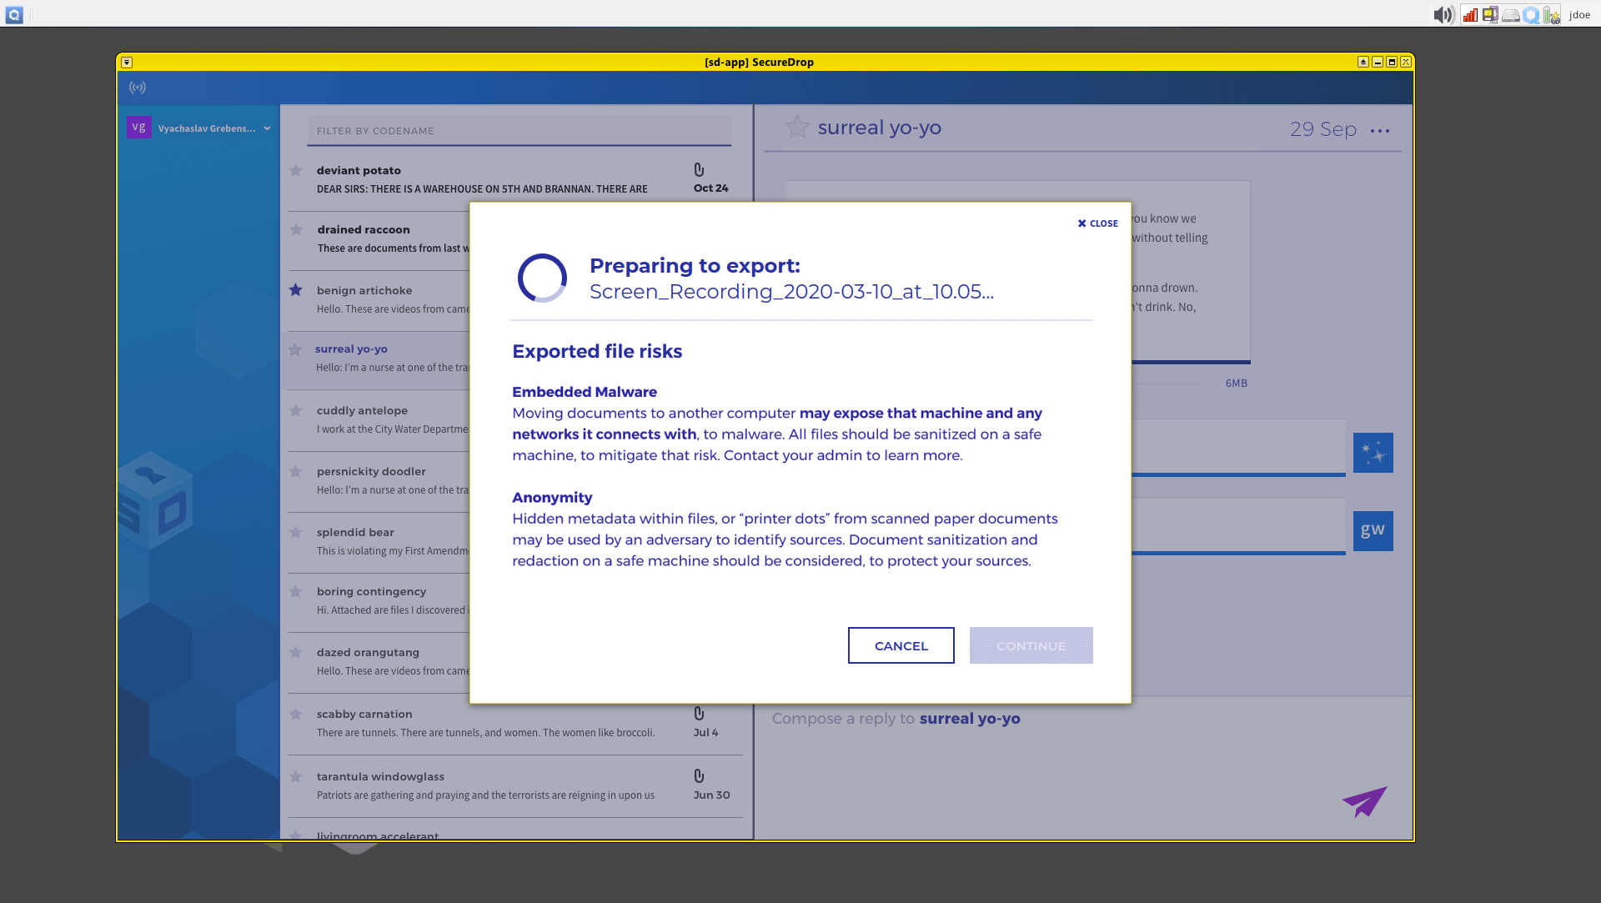Focus the Filter by Codename field
The width and height of the screenshot is (1601, 903).
[x=519, y=131]
